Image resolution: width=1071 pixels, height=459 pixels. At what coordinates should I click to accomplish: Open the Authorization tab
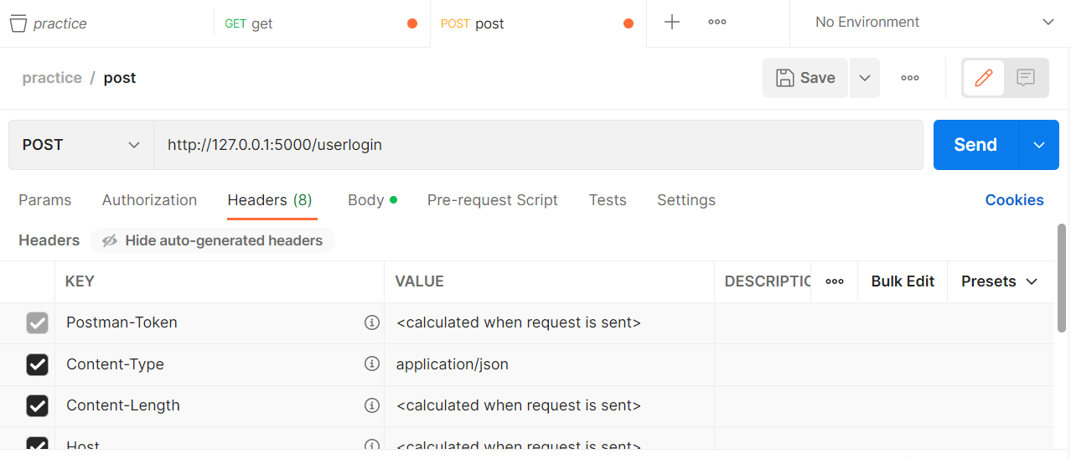[149, 200]
